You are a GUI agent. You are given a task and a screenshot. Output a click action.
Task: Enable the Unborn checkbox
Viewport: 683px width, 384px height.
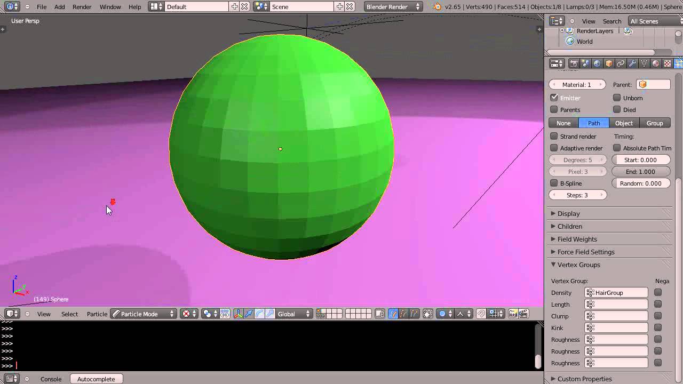617,98
